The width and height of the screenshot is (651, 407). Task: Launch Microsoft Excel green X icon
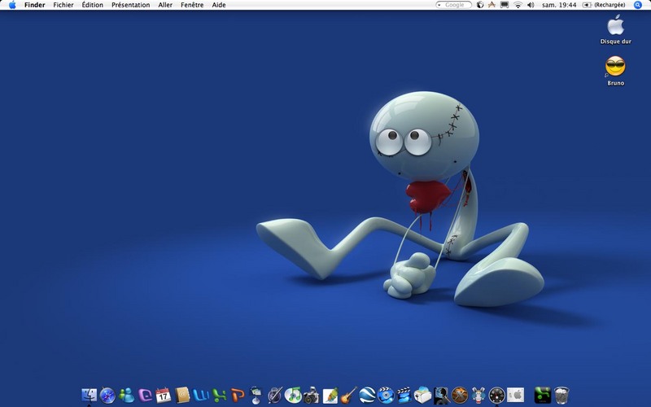pos(219,396)
